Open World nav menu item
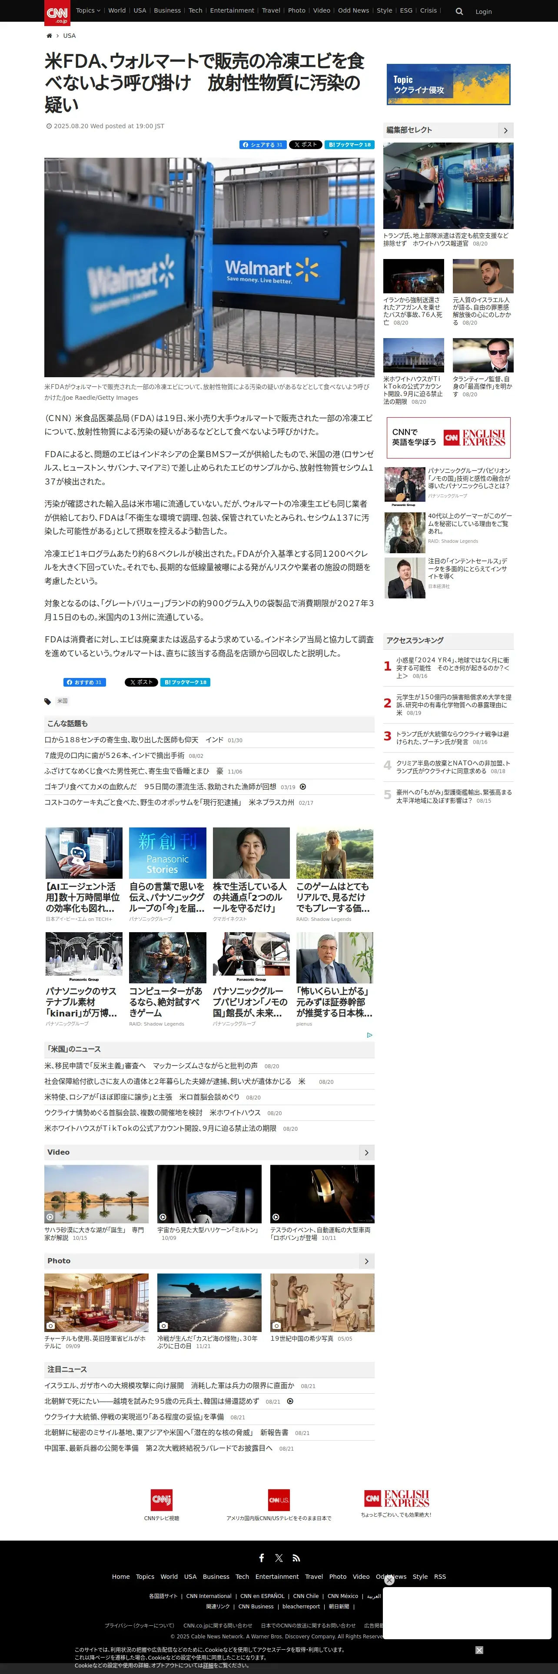Screen dimensions: 558x1674 pyautogui.click(x=117, y=10)
